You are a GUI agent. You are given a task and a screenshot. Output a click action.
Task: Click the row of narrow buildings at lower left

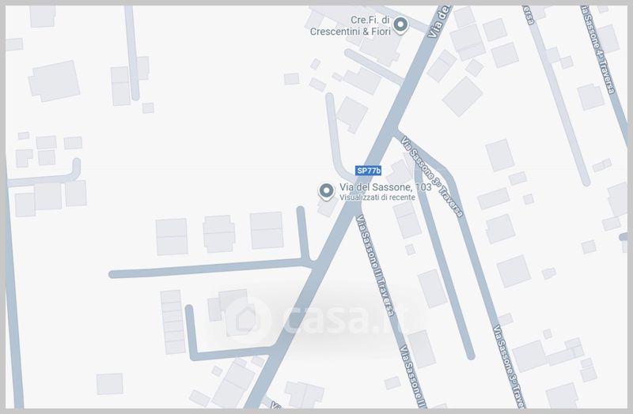point(173,322)
